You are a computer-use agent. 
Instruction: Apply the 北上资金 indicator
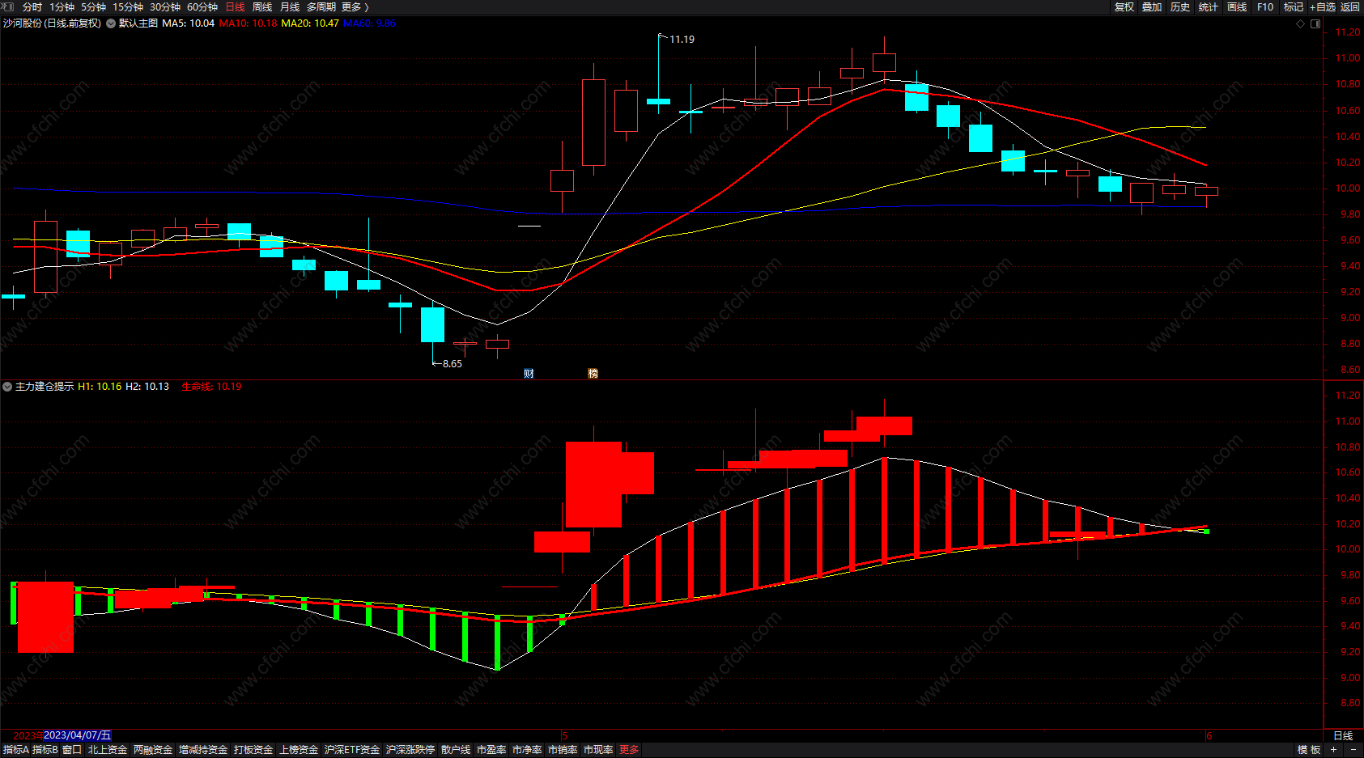click(x=108, y=750)
